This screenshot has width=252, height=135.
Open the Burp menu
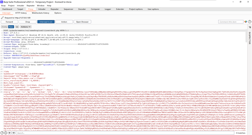[3, 6]
